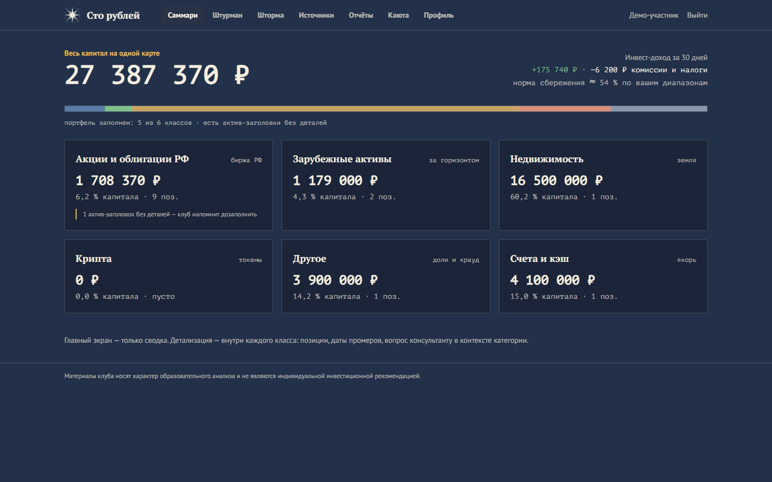Open the Счета и кэш card

[x=603, y=276]
